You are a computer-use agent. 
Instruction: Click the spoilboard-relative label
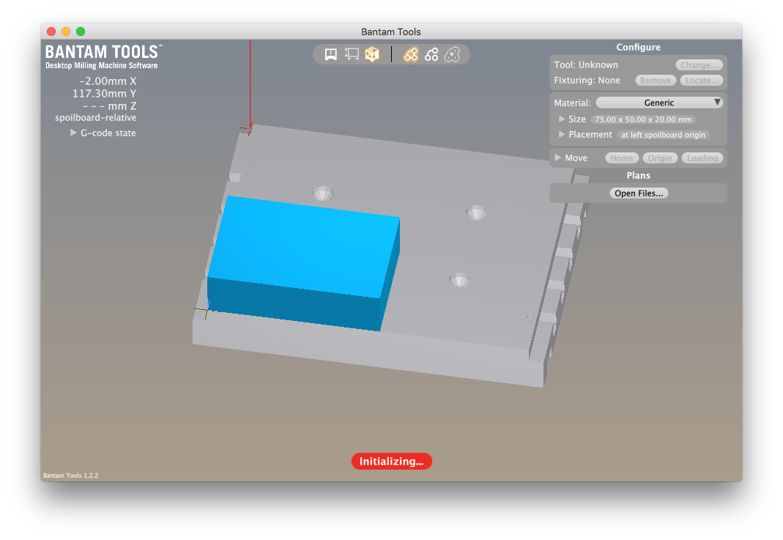tap(96, 118)
